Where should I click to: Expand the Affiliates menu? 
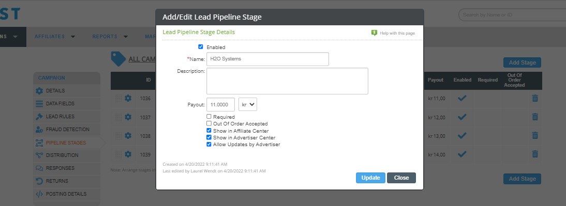point(55,36)
